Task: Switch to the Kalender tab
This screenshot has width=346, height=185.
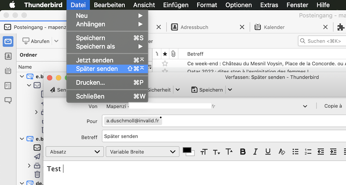Action: point(274,27)
